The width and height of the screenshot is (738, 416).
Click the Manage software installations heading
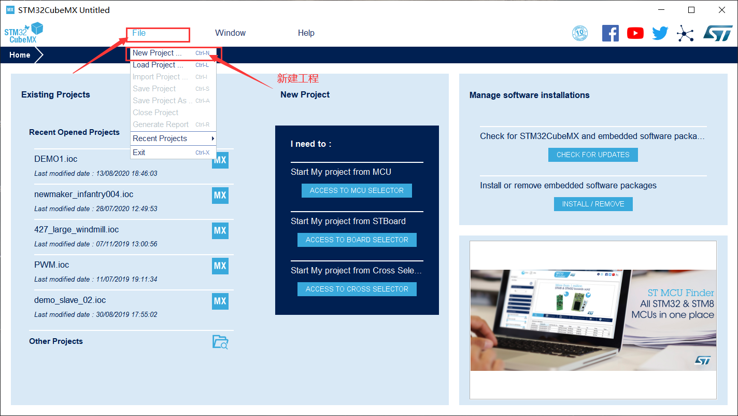(529, 95)
